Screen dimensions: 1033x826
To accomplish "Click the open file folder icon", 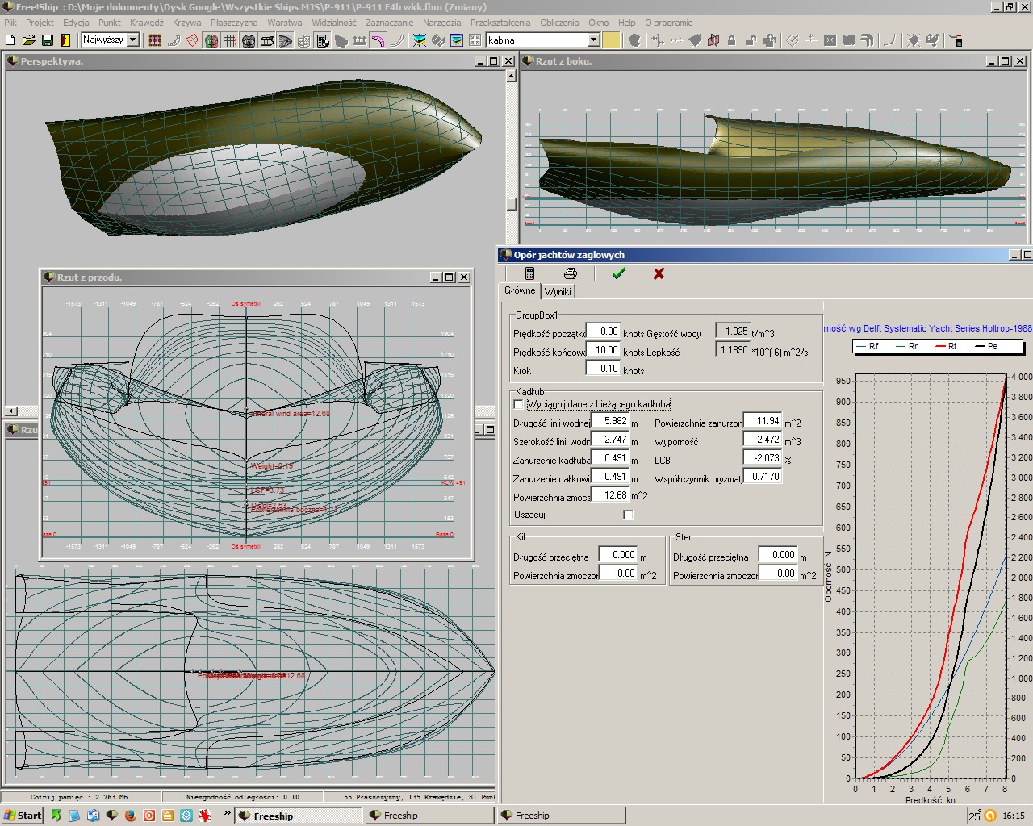I will [x=28, y=40].
